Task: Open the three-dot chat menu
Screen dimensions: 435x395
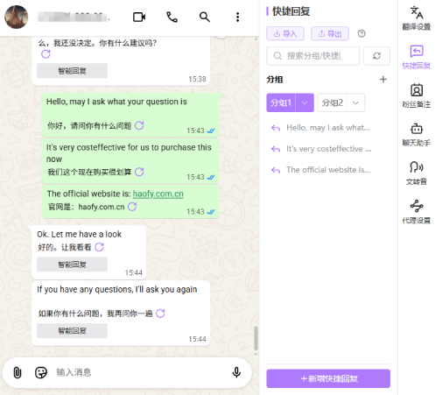Action: coord(237,17)
